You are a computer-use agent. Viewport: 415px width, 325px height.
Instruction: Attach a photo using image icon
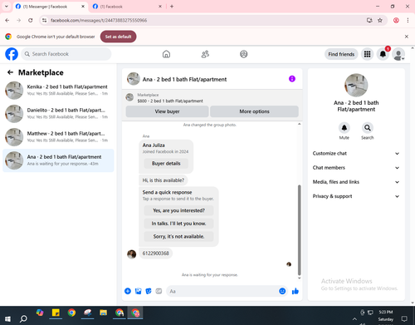point(138,291)
